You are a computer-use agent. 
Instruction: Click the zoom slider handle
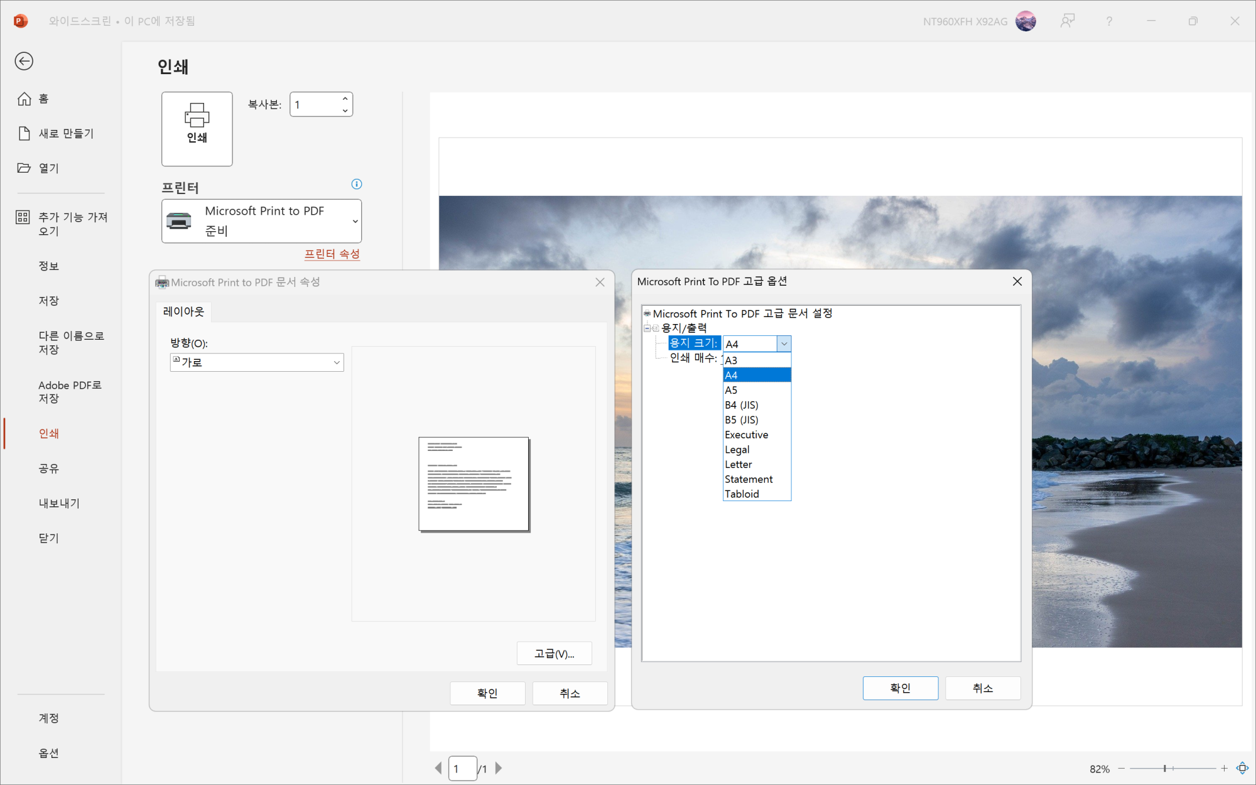pos(1164,768)
